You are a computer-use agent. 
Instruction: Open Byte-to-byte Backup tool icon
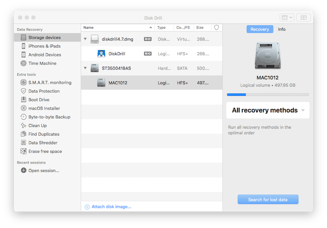coord(23,117)
